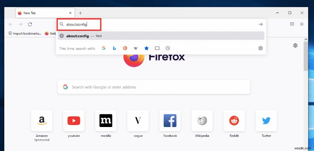Open new tab personalize gear icon
The image size is (314, 151).
[295, 46]
